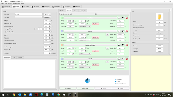Open the Kochbeginn dropdown for Columbus
Viewport: 173px width, 97px height.
point(85,26)
